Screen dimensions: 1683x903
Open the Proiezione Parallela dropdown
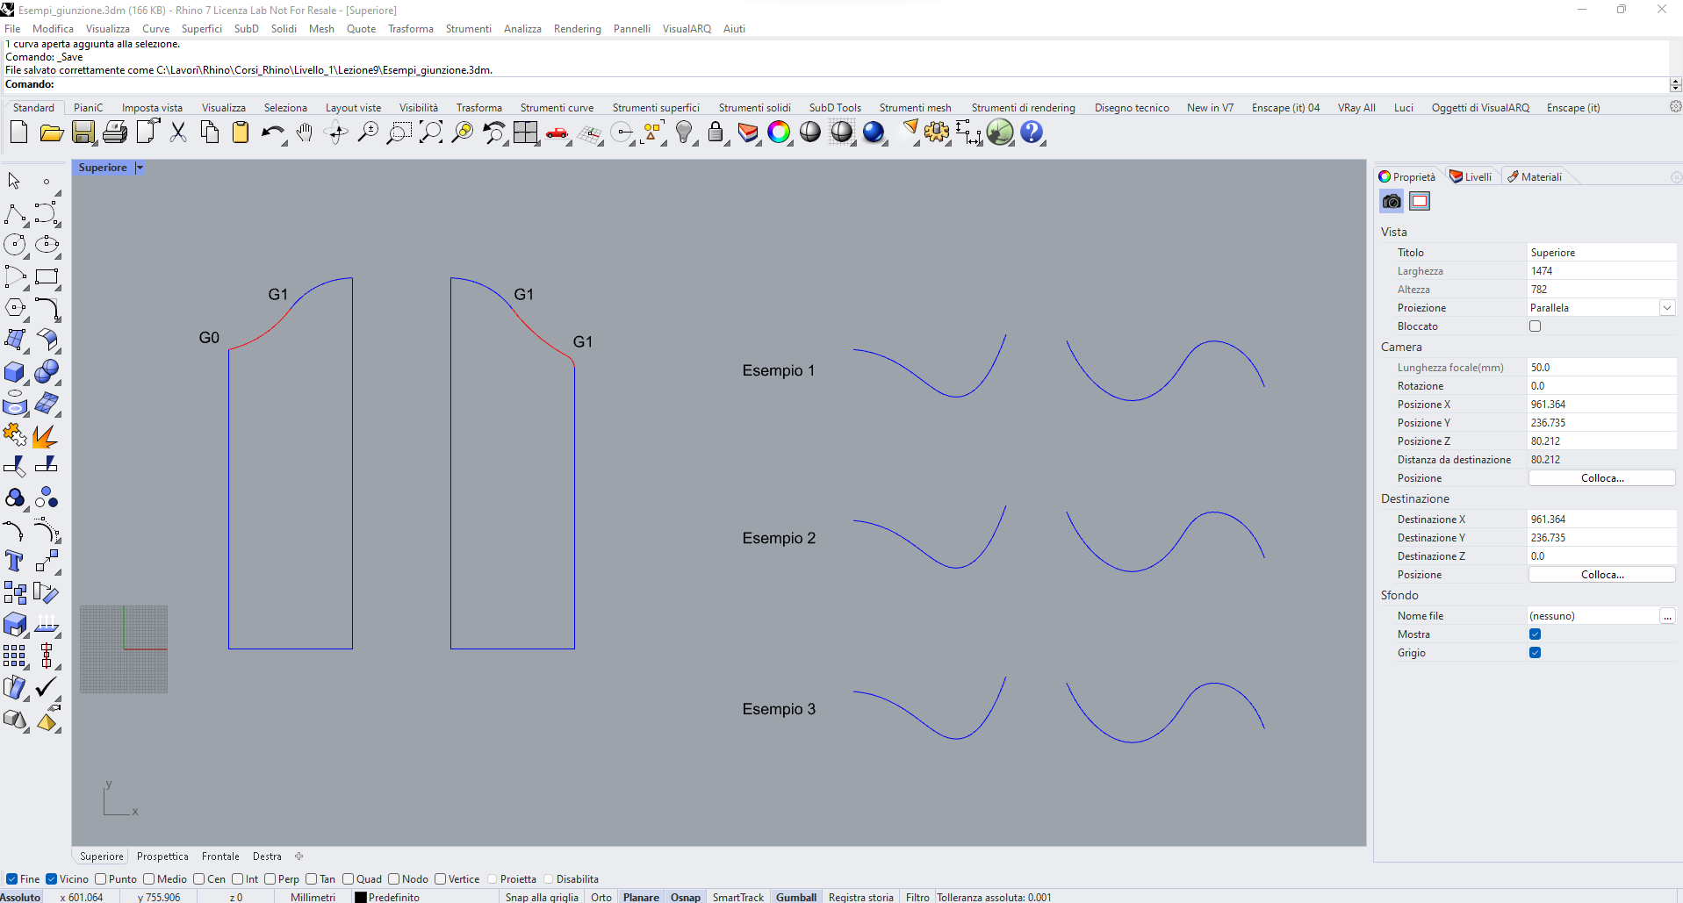coord(1666,307)
